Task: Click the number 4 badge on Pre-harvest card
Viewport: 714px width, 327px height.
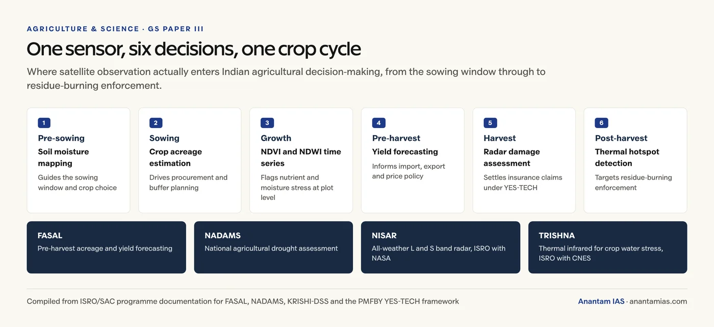Action: coord(378,123)
